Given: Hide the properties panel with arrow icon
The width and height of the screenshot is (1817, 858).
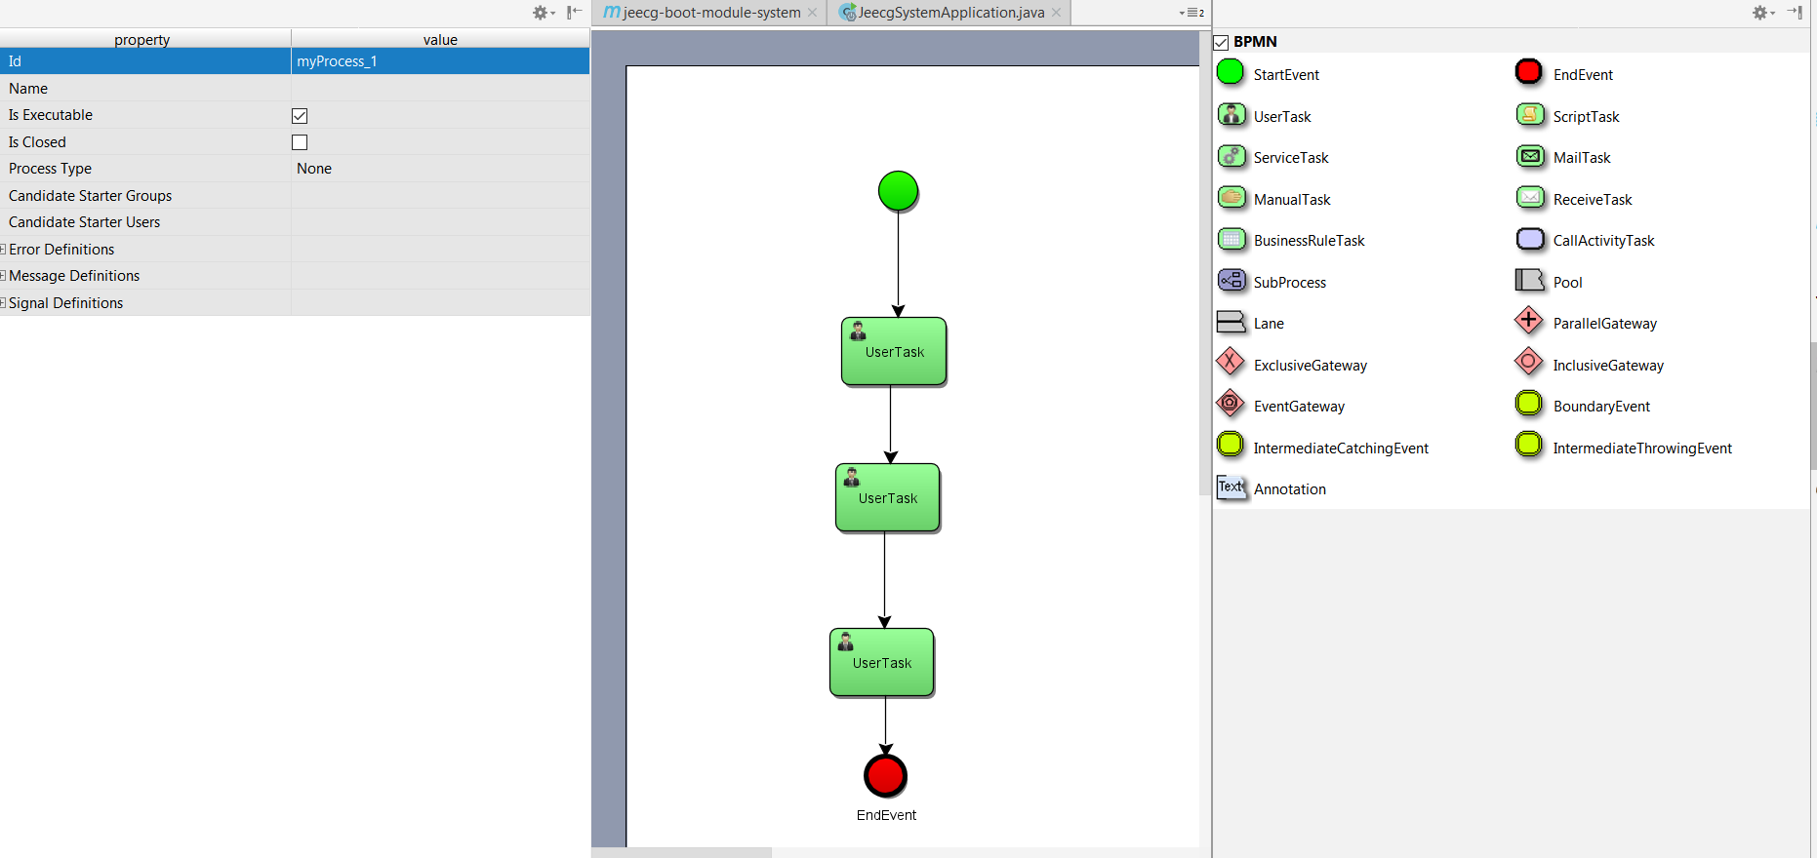Looking at the screenshot, I should click(574, 13).
